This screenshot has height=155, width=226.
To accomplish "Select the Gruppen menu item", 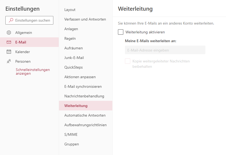I will (x=72, y=144).
